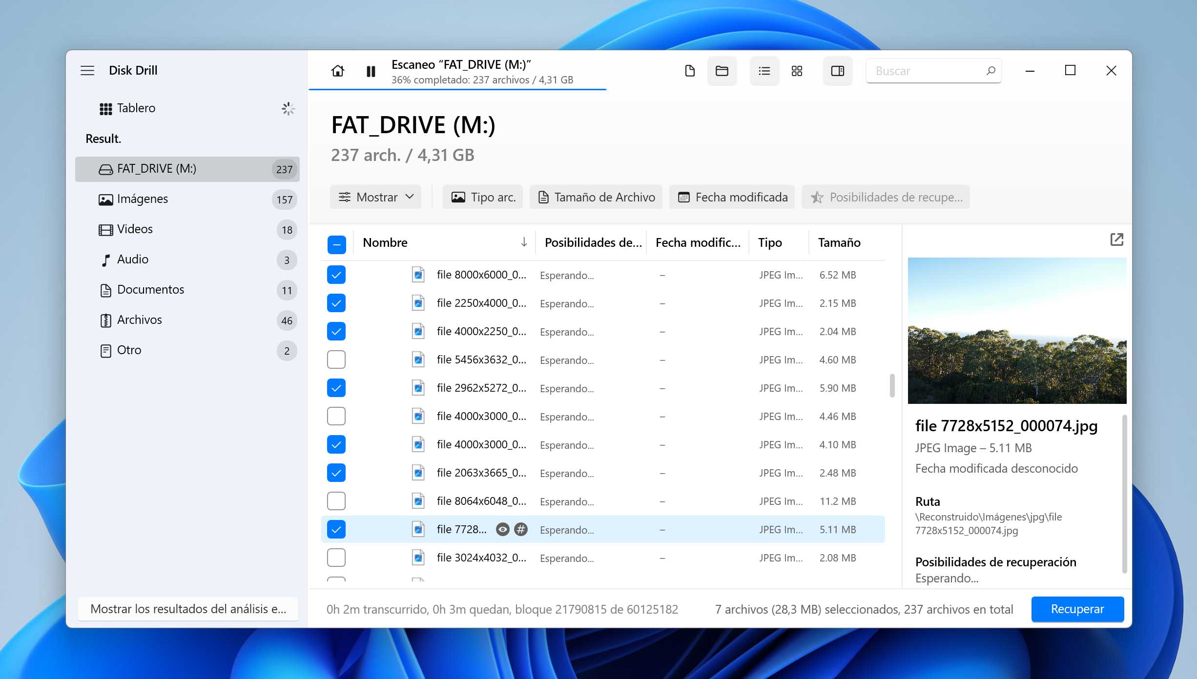Open preview in external window

1116,240
